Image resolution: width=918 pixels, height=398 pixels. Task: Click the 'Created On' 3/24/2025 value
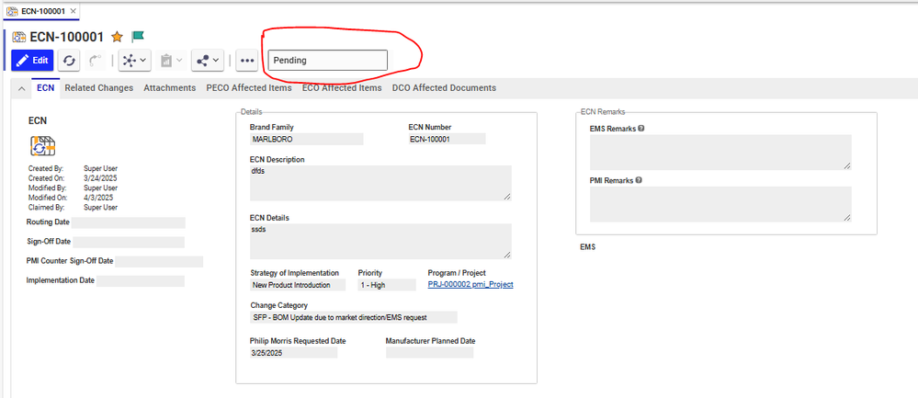[100, 178]
